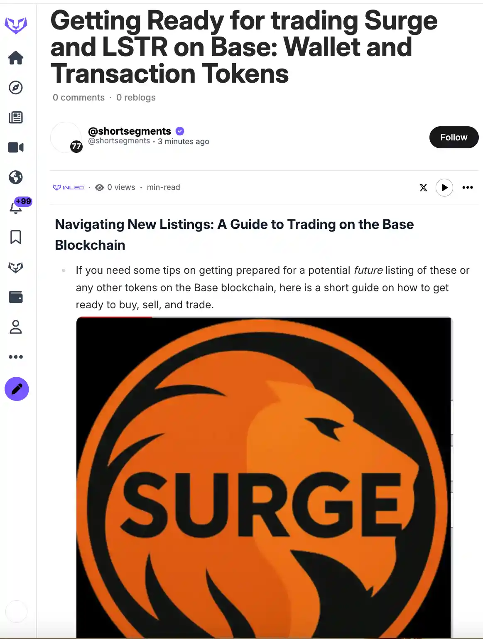483x639 pixels.
Task: Open the InLeo lion logo at sidebar top
Action: [16, 26]
